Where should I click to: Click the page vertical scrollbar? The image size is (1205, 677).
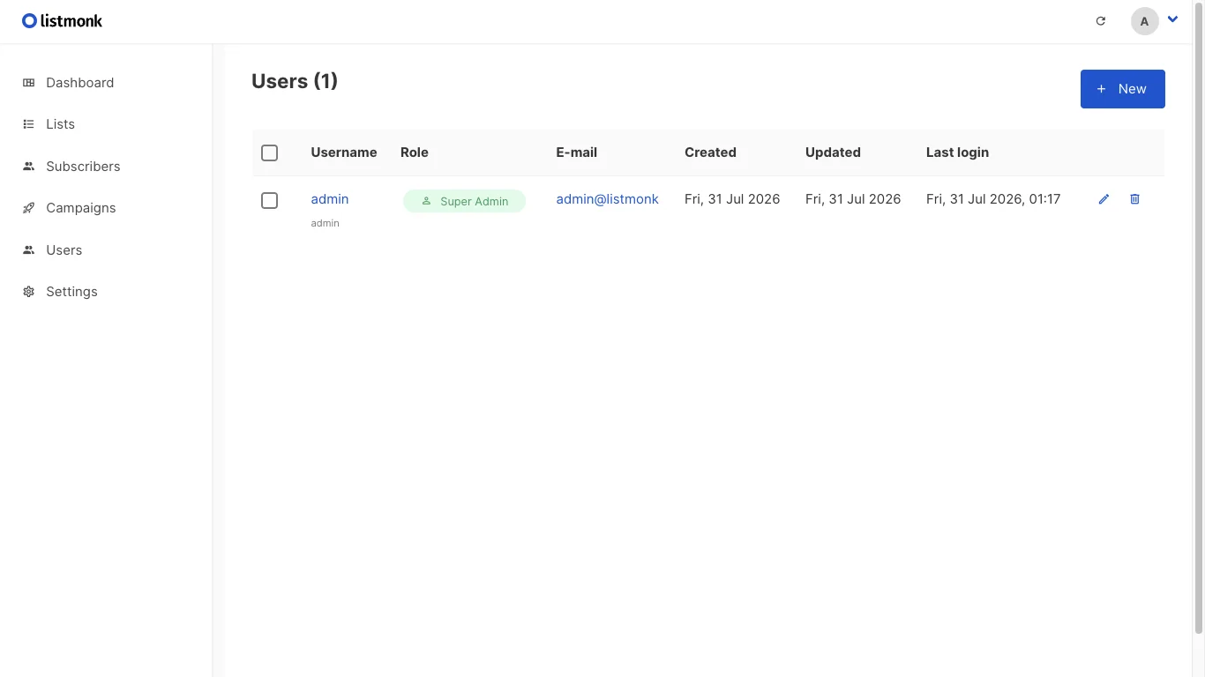click(1198, 317)
